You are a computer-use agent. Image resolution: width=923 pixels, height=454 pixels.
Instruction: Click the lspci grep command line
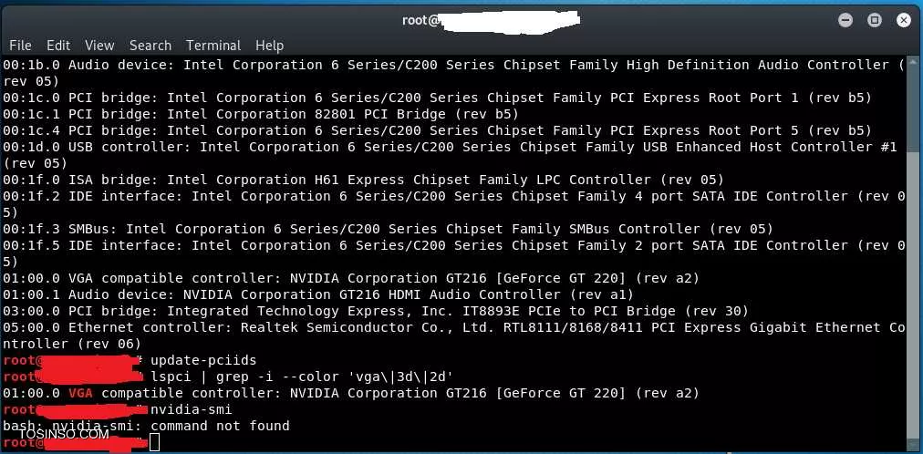point(301,377)
